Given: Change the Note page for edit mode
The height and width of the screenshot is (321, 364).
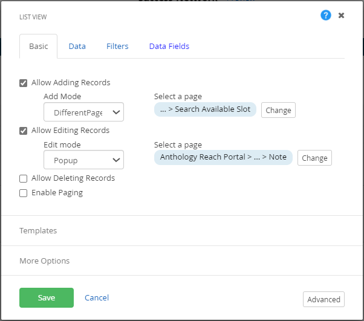Looking at the screenshot, I should [x=314, y=158].
